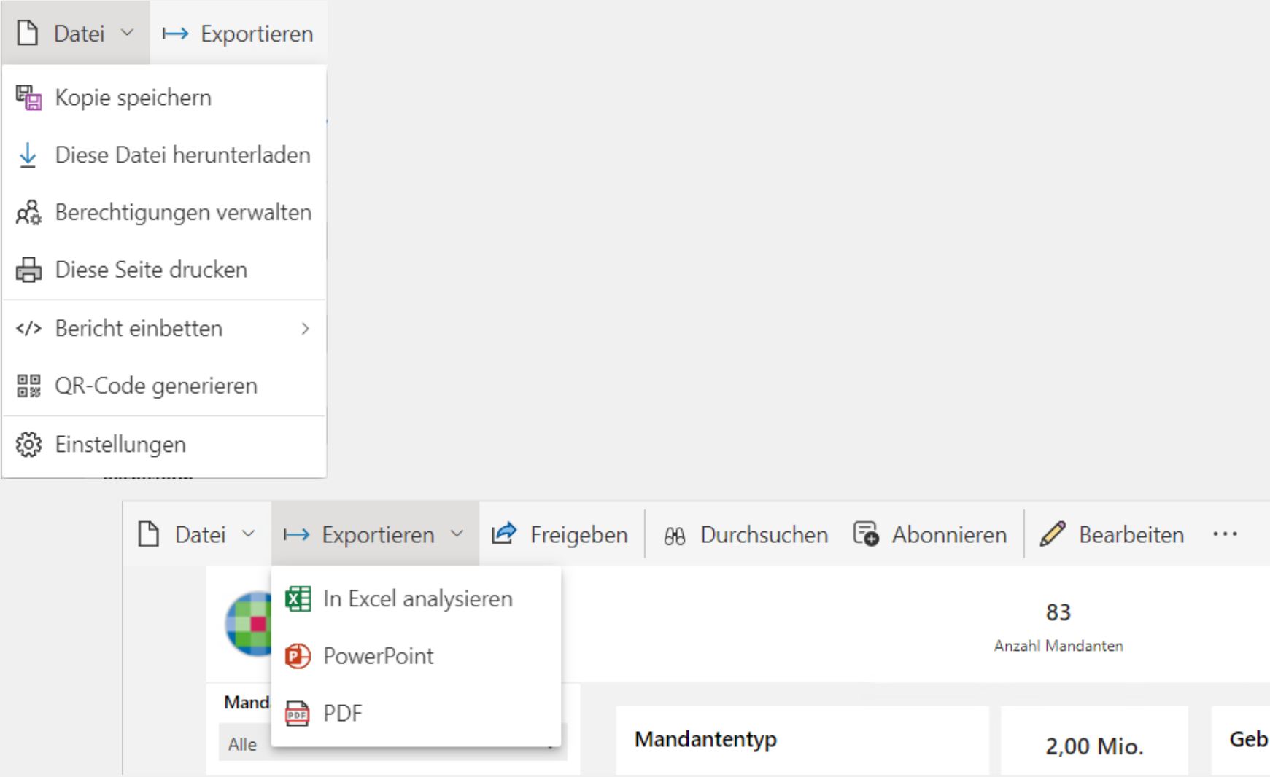The height and width of the screenshot is (777, 1270).
Task: Open Einstellungen from the Datei menu
Action: pos(164,445)
